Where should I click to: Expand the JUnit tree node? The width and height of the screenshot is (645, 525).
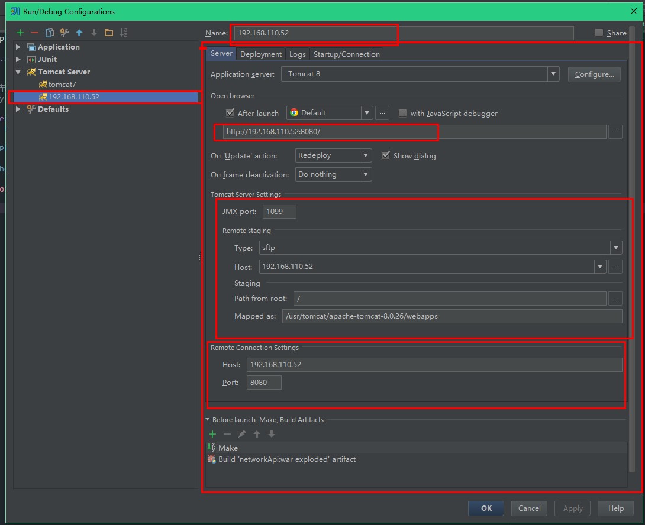(x=18, y=60)
